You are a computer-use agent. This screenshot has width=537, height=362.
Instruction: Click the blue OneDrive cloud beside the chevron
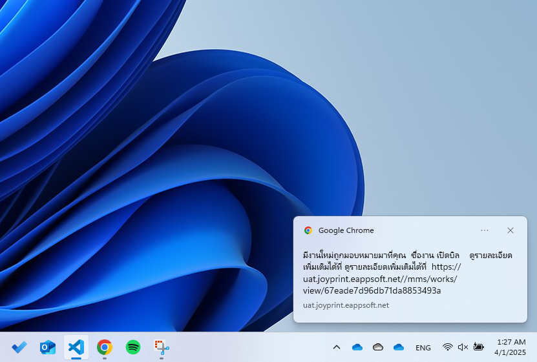pos(357,347)
